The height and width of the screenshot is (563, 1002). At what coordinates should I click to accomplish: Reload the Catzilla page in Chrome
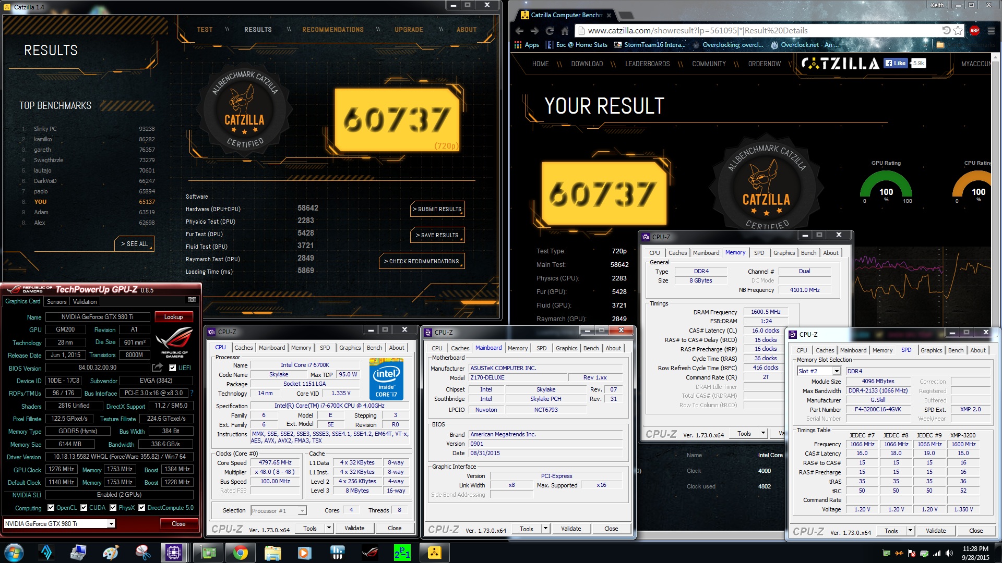(550, 31)
